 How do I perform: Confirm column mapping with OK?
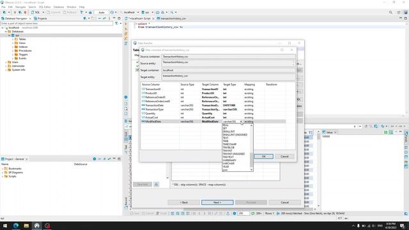pyautogui.click(x=264, y=157)
